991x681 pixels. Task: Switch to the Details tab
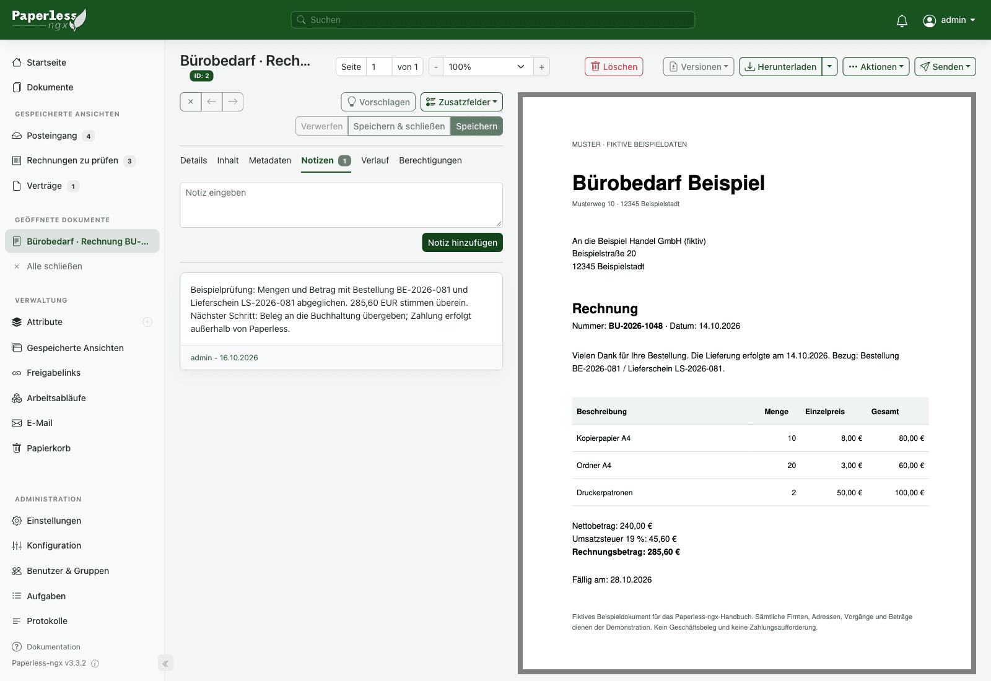193,160
